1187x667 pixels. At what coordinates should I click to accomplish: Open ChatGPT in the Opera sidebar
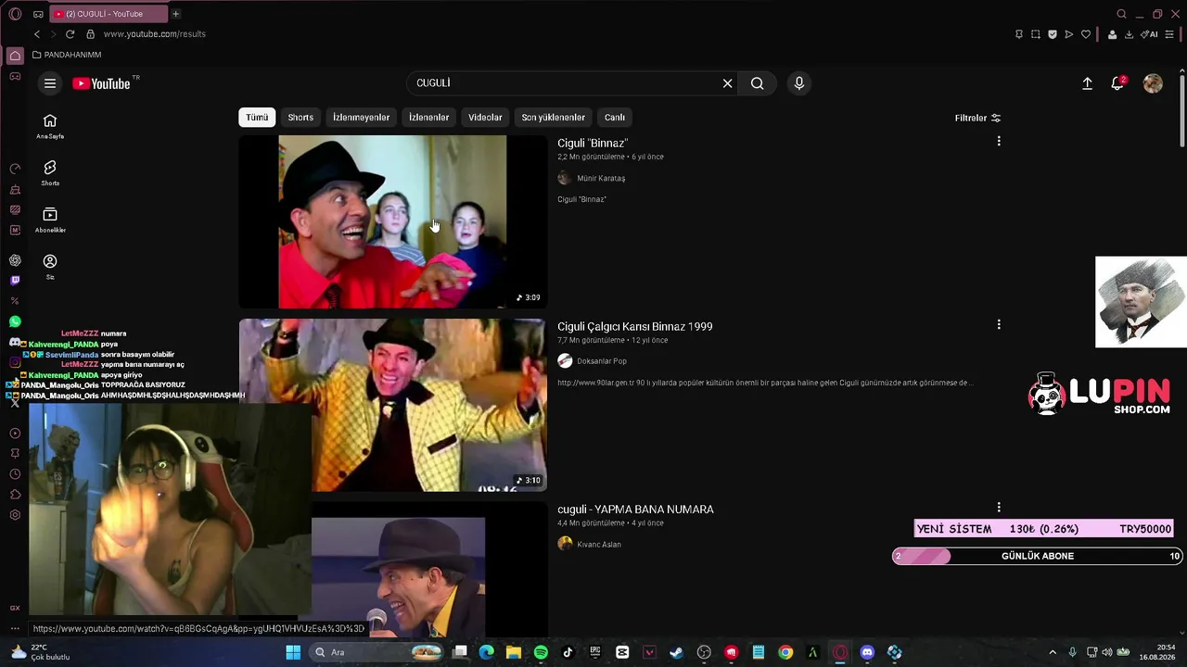(x=15, y=260)
